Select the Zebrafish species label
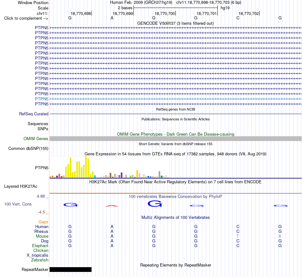Viewport: 302px width, 277px height. (40, 260)
